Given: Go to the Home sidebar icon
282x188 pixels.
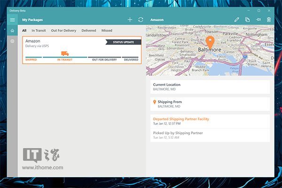Looking at the screenshot, I should pyautogui.click(x=12, y=30).
